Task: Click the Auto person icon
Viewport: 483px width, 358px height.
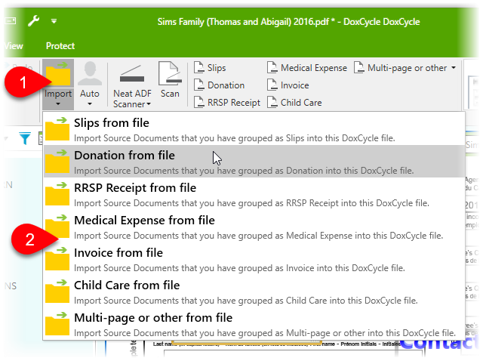Action: 90,73
